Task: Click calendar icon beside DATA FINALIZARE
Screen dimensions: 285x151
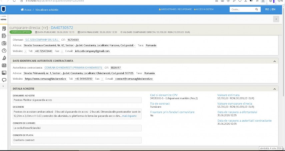Action: (x=79, y=32)
